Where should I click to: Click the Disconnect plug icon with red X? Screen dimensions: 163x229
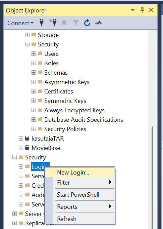tap(53, 23)
